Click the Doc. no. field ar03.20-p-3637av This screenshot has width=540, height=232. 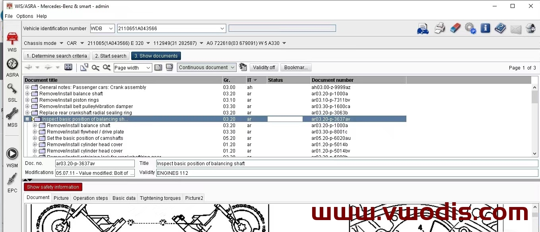(95, 164)
